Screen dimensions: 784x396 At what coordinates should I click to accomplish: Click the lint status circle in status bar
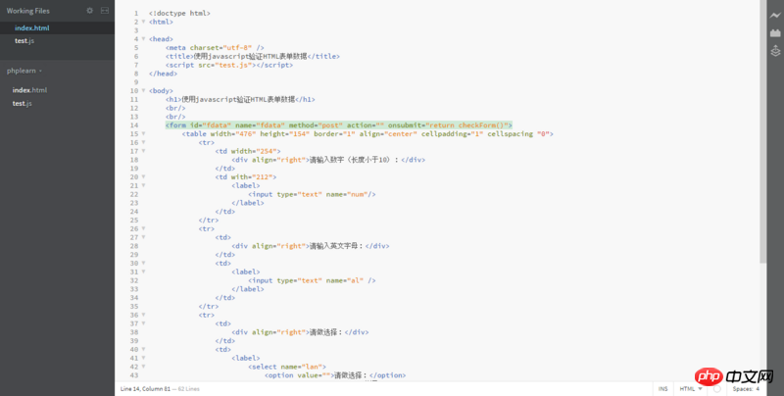[717, 388]
